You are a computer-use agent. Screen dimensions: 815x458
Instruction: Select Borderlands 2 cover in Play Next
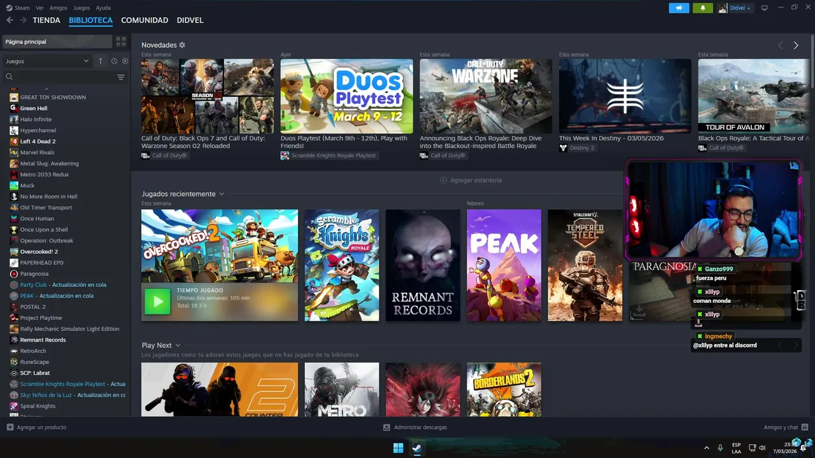504,389
